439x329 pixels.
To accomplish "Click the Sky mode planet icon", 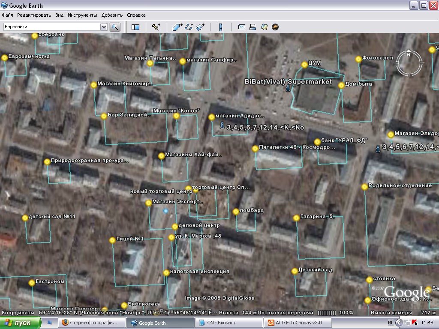I will (275, 27).
